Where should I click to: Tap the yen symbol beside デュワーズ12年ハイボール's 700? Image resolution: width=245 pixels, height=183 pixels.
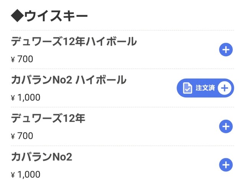coord(13,59)
